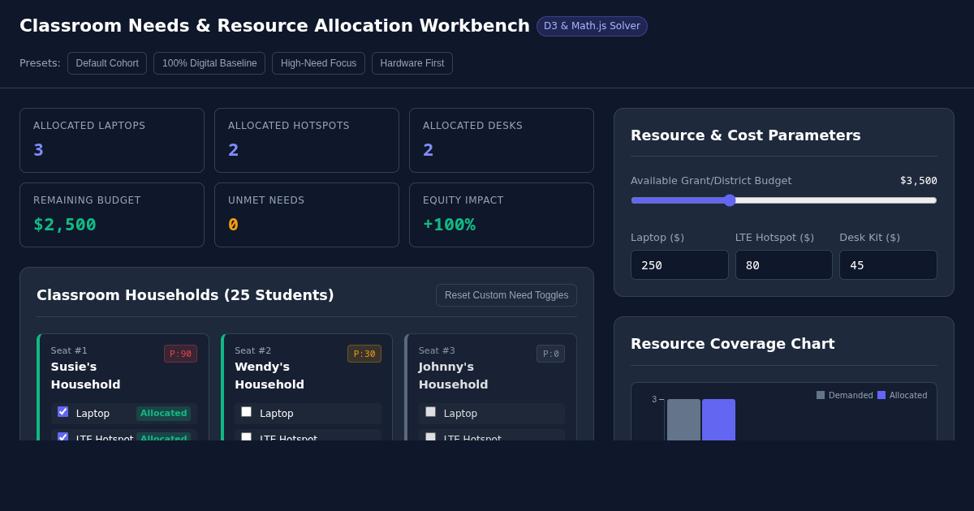Check LTE Hotspot for Wendy's Household
The height and width of the screenshot is (511, 974).
click(x=247, y=437)
